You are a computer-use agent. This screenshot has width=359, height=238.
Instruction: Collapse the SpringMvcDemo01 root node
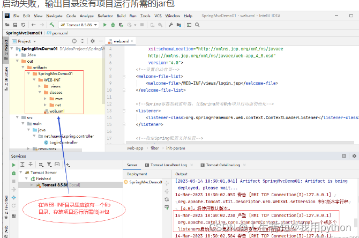click(12, 49)
